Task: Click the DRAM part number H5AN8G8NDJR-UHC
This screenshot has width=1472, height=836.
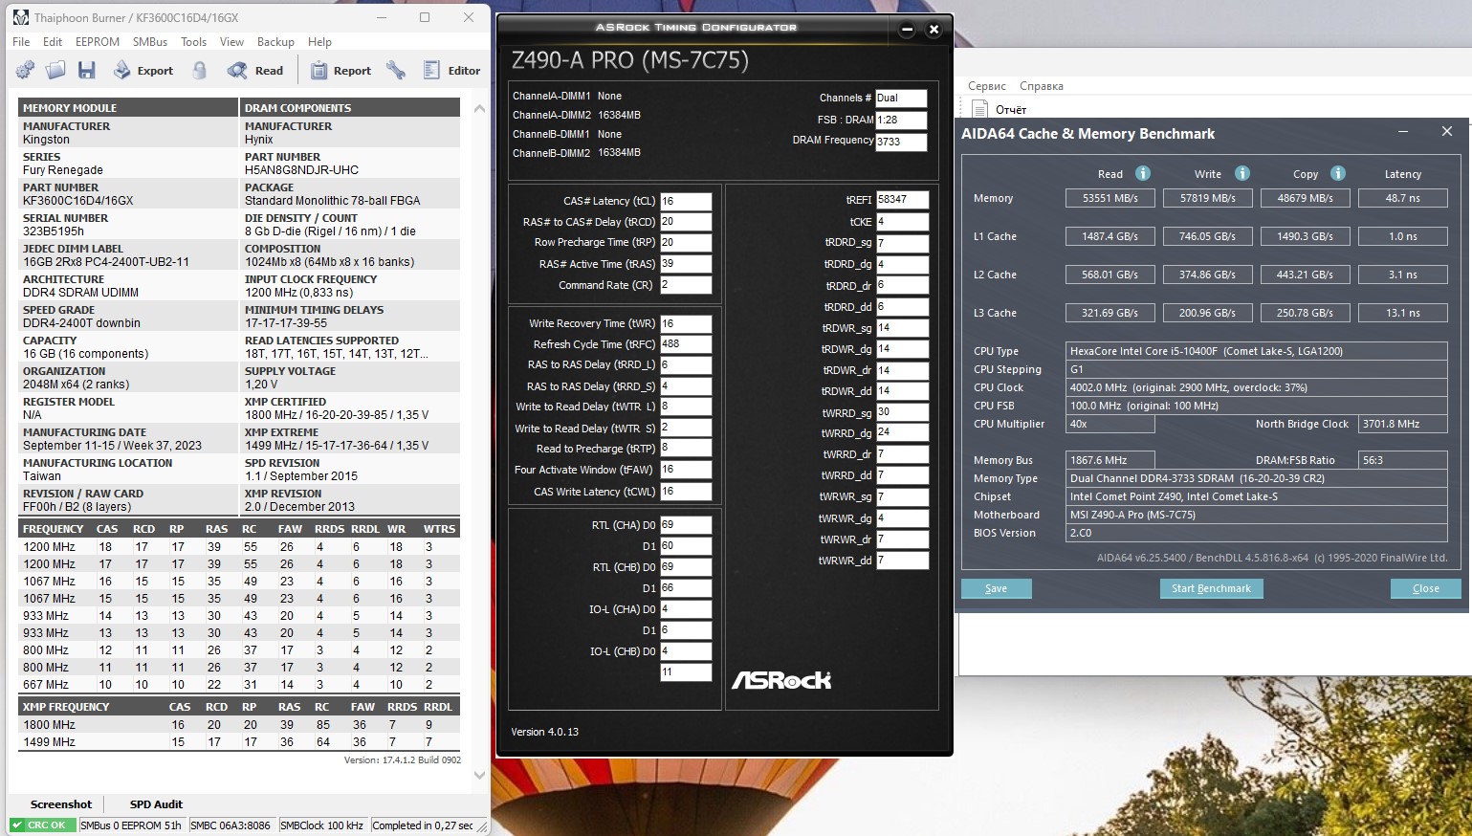Action: [x=301, y=170]
